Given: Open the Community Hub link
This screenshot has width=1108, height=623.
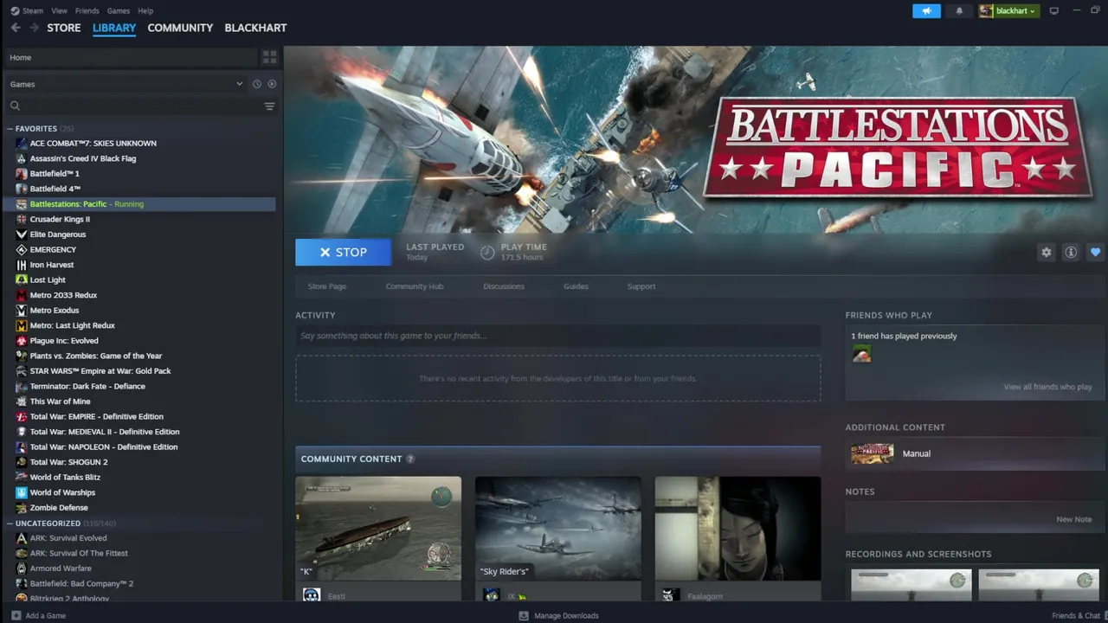Looking at the screenshot, I should pyautogui.click(x=415, y=286).
